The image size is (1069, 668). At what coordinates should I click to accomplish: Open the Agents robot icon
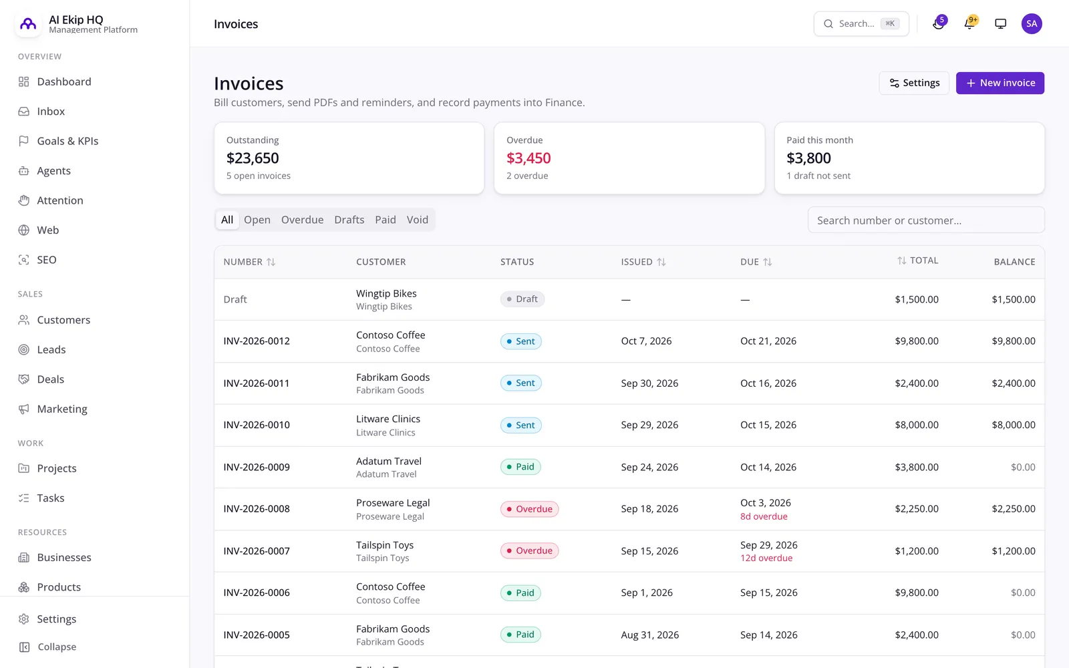click(24, 171)
